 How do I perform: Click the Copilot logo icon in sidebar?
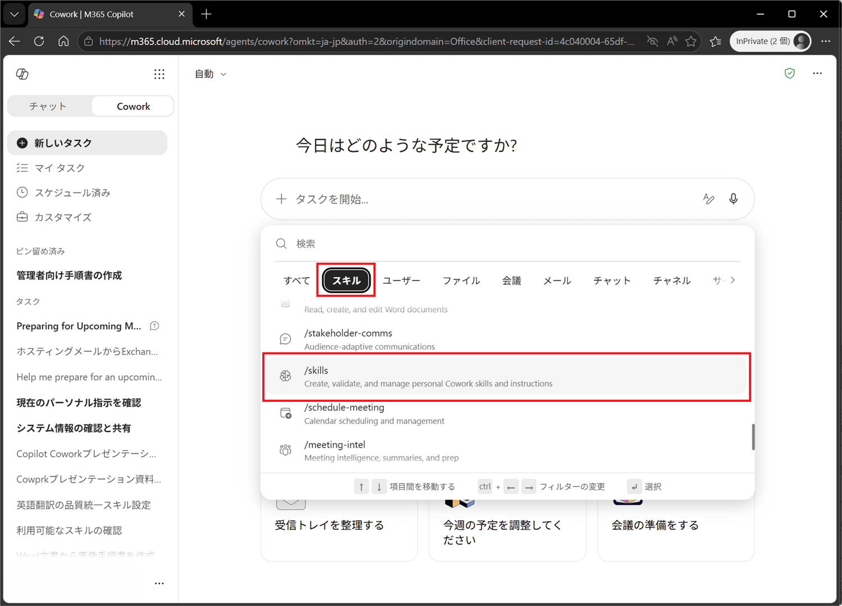pyautogui.click(x=22, y=74)
